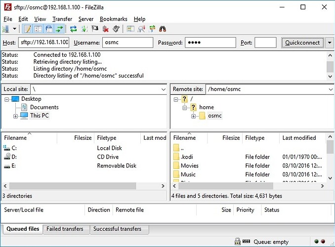Viewport: 335px width, 247px height.
Task: Reconnect to the last server
Action: (116, 29)
